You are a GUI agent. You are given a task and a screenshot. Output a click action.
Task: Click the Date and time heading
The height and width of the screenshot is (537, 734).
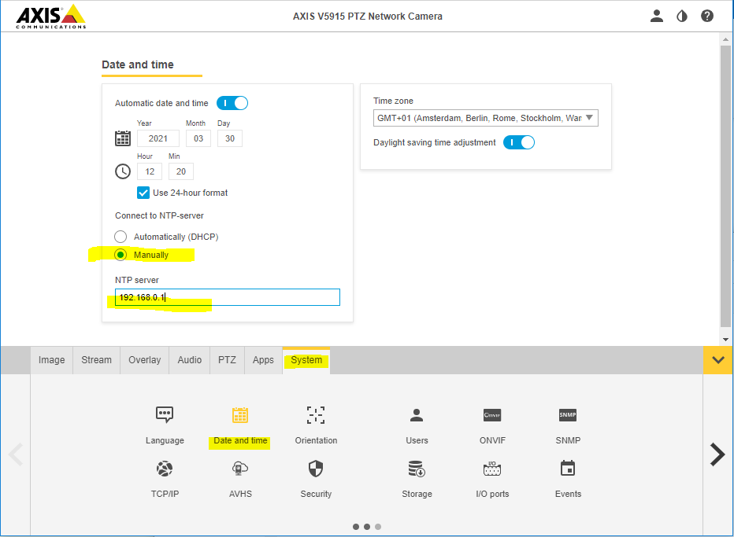tap(138, 64)
